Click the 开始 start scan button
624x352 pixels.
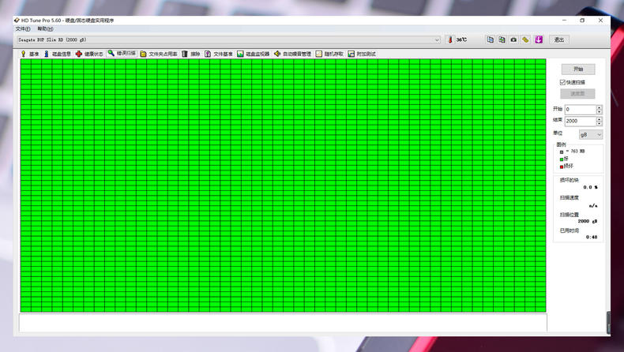(577, 69)
